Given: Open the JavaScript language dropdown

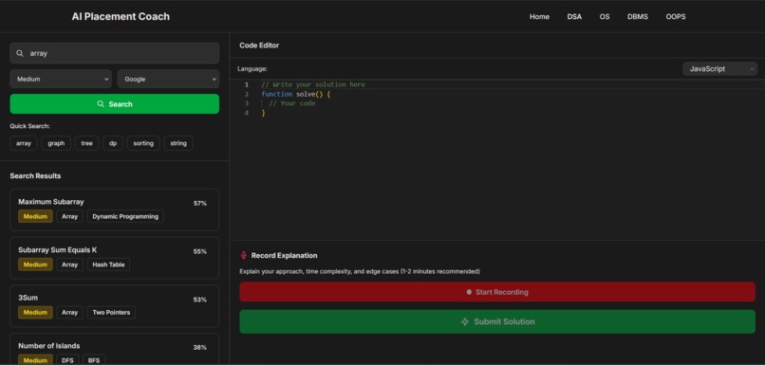Looking at the screenshot, I should [x=719, y=68].
